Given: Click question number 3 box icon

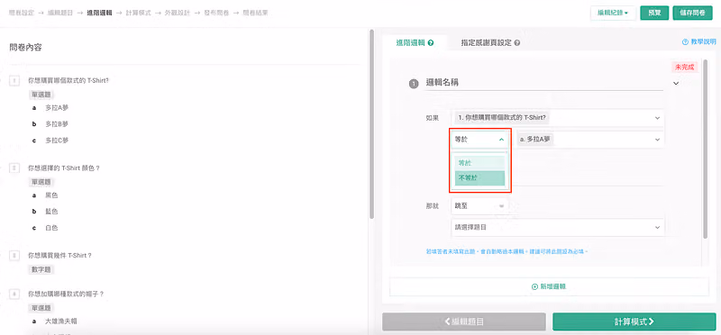Looking at the screenshot, I should [14, 256].
